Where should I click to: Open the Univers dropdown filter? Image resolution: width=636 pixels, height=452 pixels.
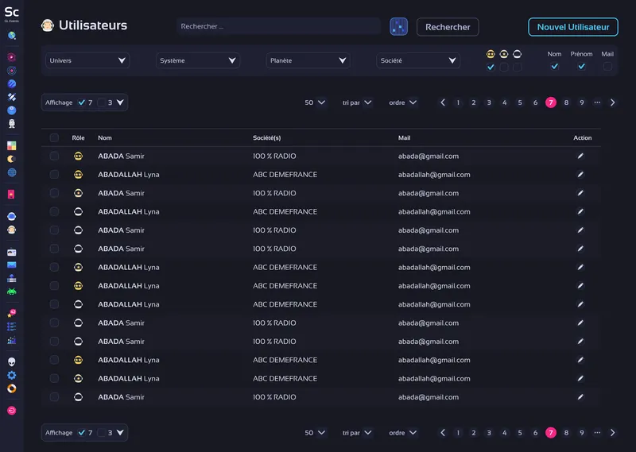tap(87, 60)
